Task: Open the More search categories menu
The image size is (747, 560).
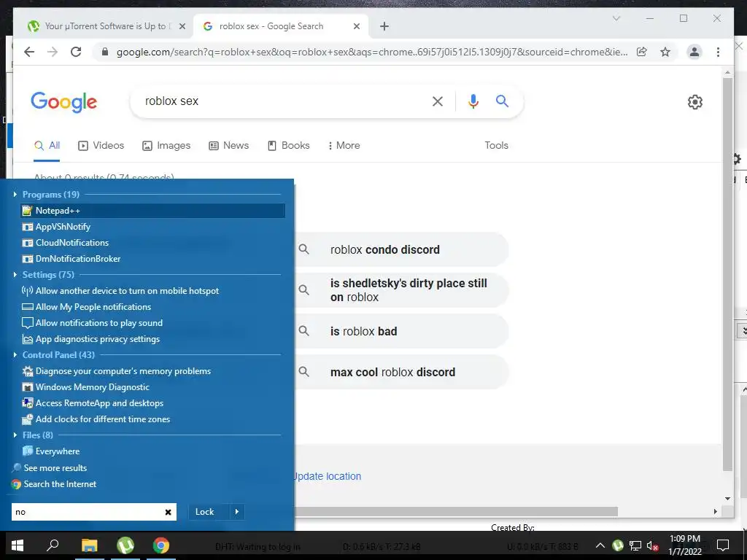Action: [x=344, y=146]
